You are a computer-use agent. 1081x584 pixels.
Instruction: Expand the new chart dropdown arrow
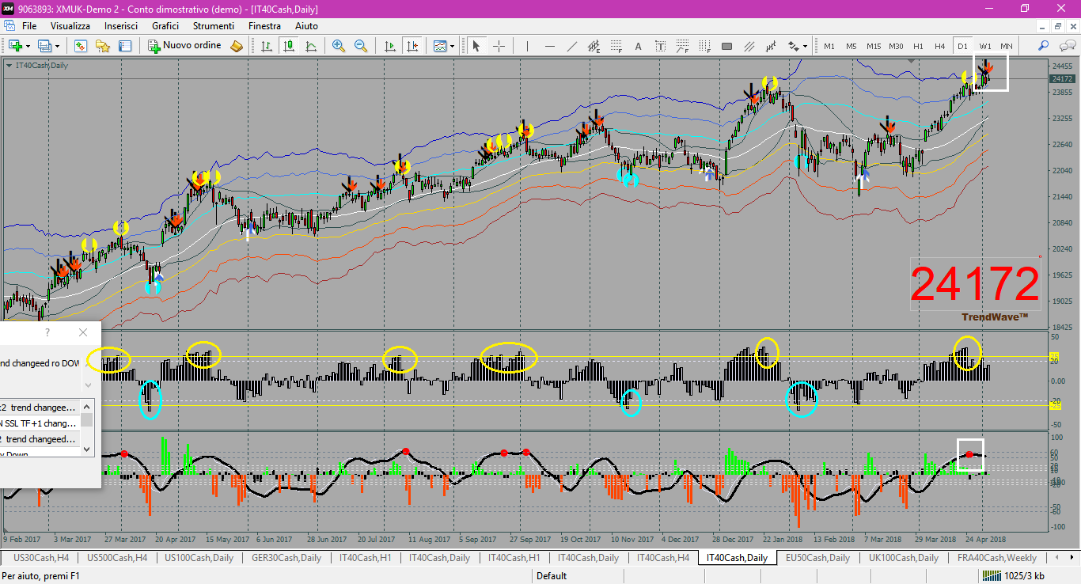27,47
